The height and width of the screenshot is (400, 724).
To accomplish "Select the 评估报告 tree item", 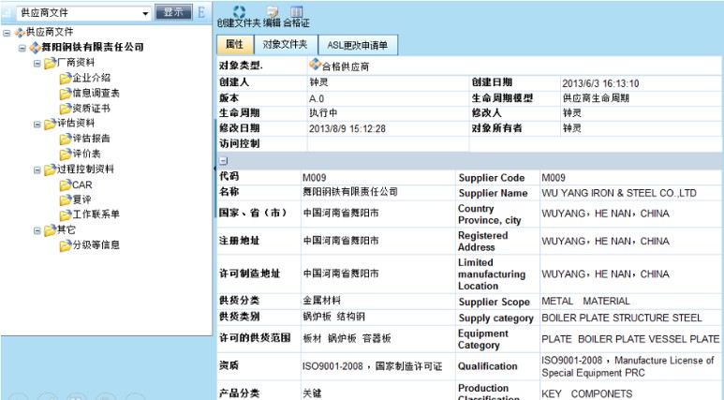I will pyautogui.click(x=92, y=138).
